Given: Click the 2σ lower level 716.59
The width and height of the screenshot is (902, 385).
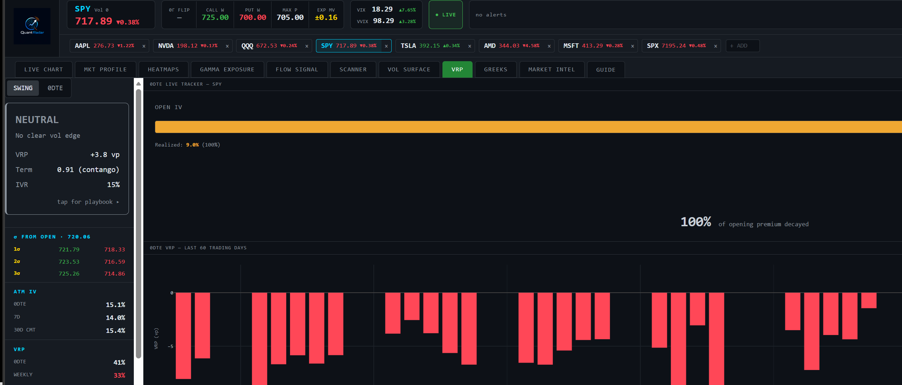Looking at the screenshot, I should [x=115, y=262].
